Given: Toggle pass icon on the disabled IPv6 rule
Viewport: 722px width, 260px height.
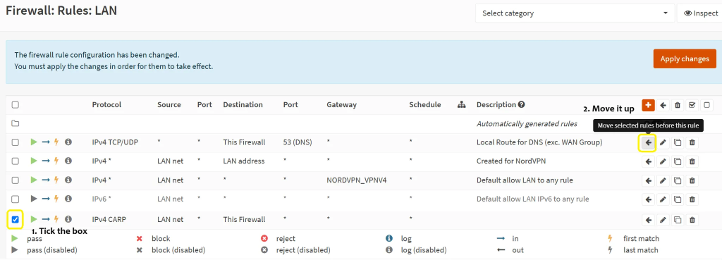Looking at the screenshot, I should click(x=34, y=199).
